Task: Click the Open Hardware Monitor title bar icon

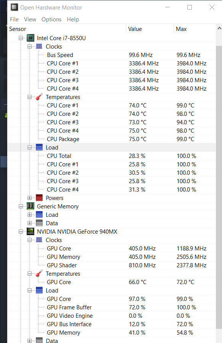Action: tap(14, 7)
